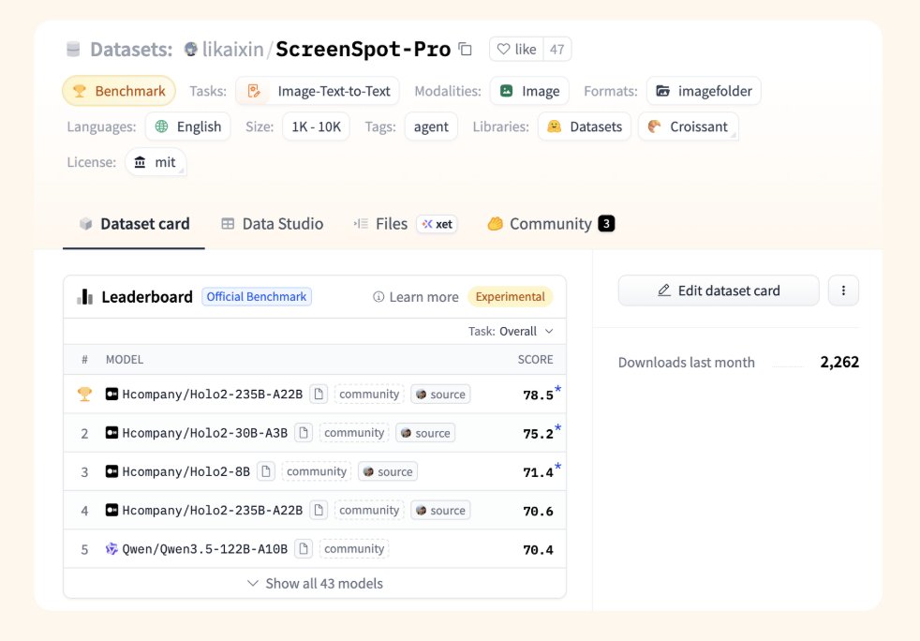Click community tag on Qwen3.5-122B-A10B row

[354, 549]
